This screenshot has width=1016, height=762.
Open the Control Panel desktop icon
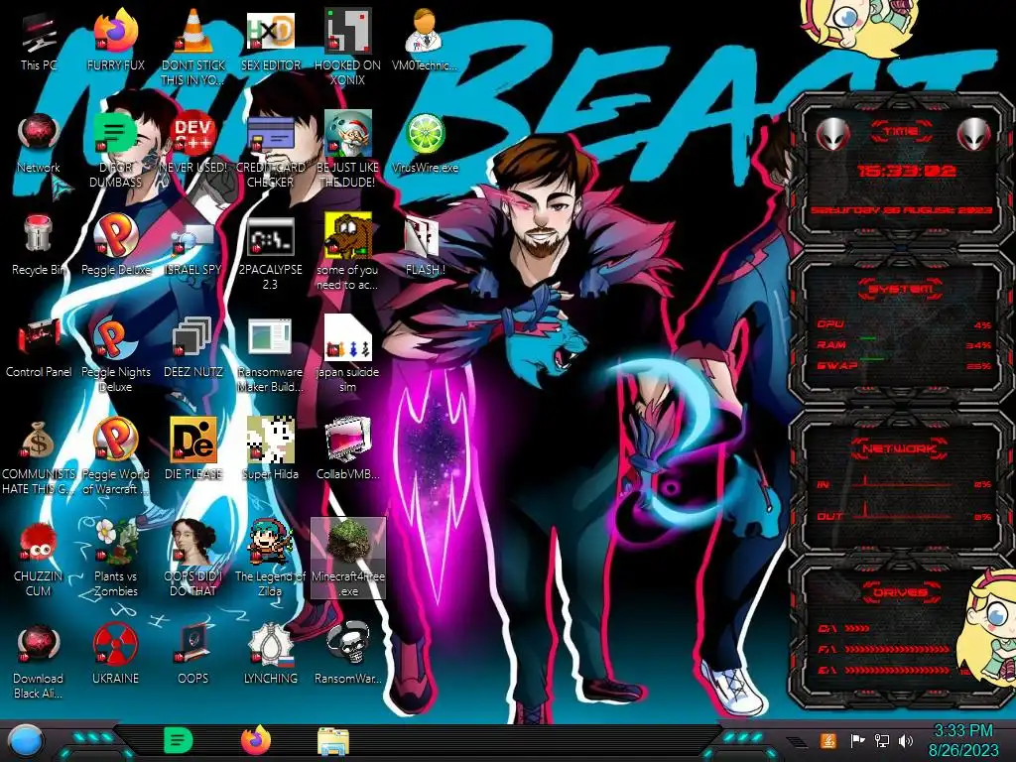coord(39,348)
